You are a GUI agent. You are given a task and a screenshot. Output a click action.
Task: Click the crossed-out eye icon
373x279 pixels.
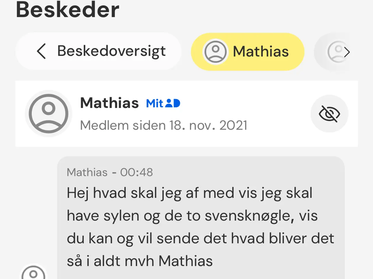coord(329,114)
